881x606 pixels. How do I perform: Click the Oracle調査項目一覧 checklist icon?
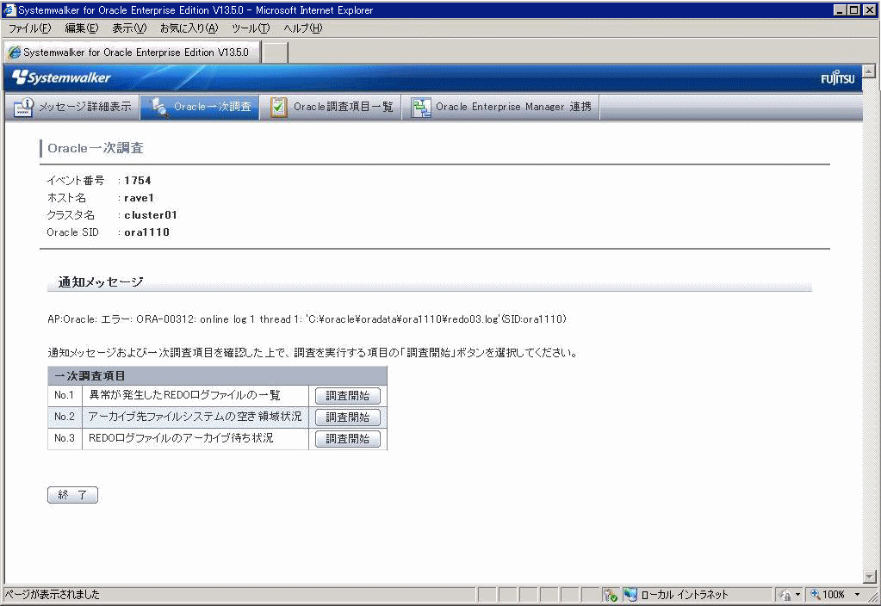278,107
